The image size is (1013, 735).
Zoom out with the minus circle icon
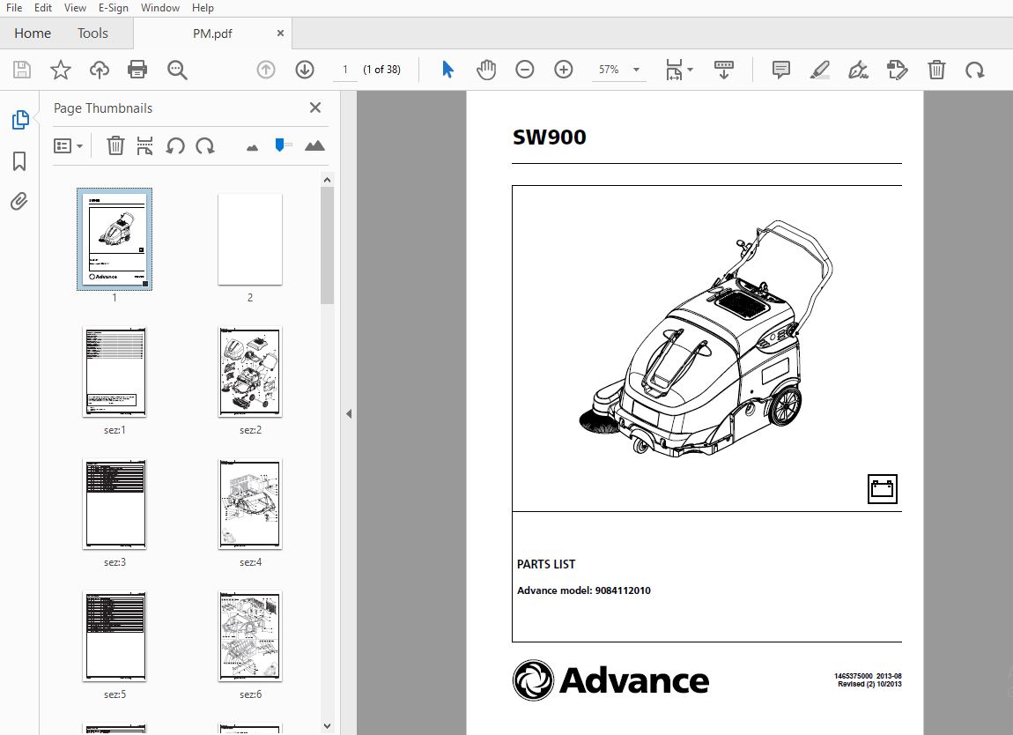[525, 69]
